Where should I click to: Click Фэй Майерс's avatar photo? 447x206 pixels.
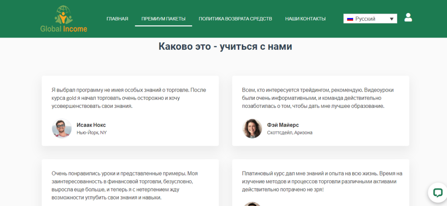click(x=252, y=128)
